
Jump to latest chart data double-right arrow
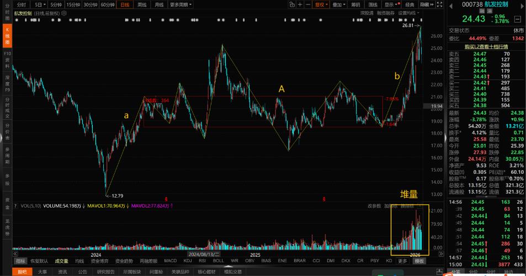(x=442, y=254)
